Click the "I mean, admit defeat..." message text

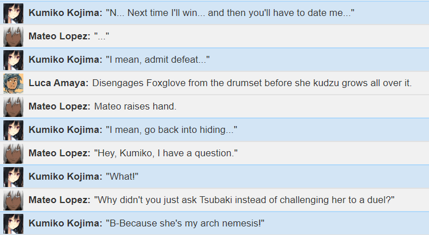[x=158, y=59]
